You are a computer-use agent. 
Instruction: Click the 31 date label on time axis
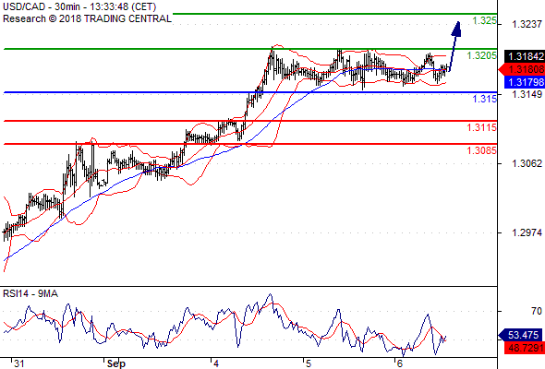18,363
